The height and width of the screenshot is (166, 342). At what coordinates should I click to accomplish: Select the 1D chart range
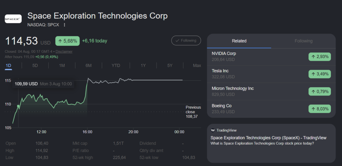point(8,65)
